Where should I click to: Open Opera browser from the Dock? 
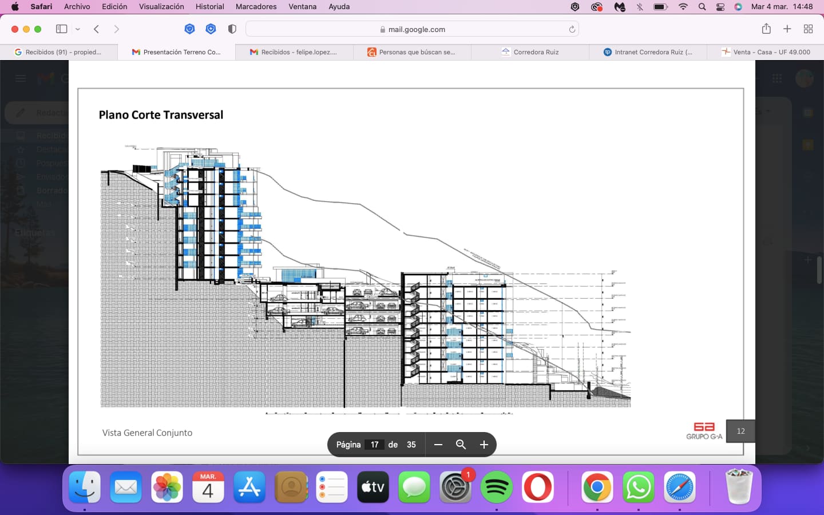tap(537, 487)
